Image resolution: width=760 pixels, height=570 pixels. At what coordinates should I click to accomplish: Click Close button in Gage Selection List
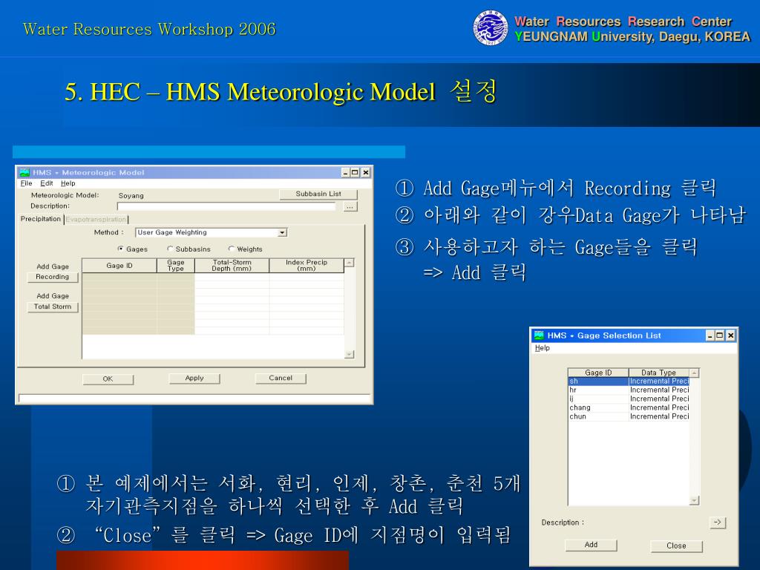(676, 546)
